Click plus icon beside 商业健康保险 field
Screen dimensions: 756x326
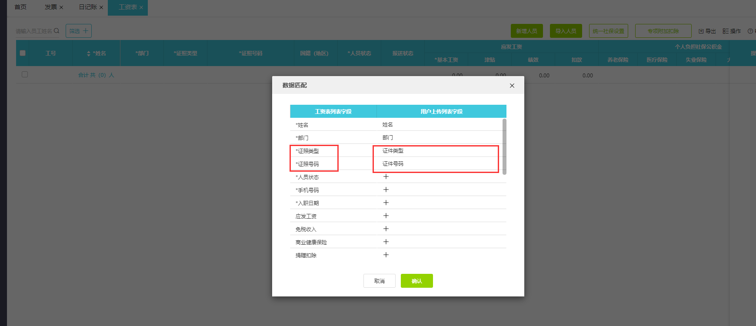tap(386, 242)
